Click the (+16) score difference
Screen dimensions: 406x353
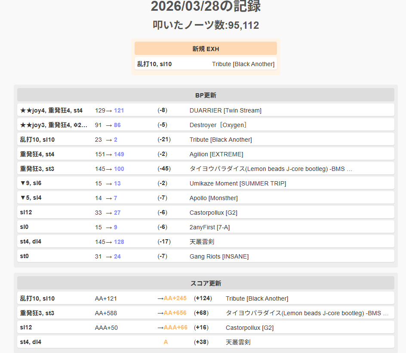(x=201, y=327)
